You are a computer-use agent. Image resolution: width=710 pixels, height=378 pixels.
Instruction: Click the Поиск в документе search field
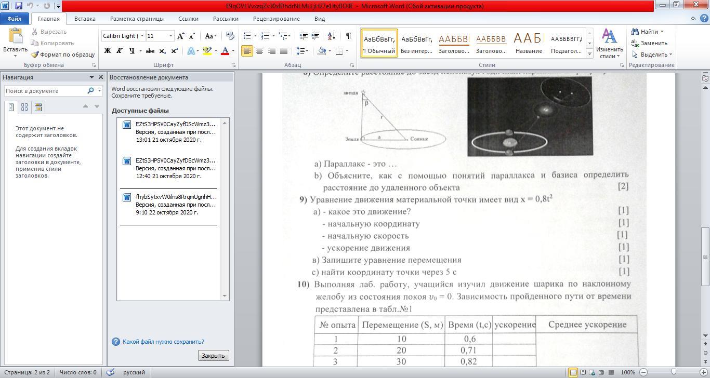[45, 91]
